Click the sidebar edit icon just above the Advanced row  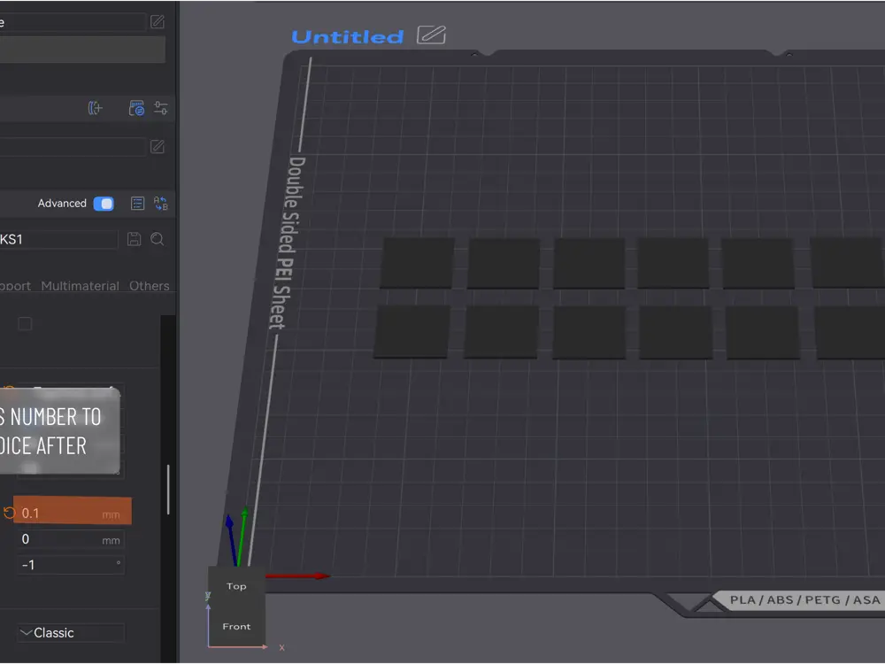click(158, 147)
